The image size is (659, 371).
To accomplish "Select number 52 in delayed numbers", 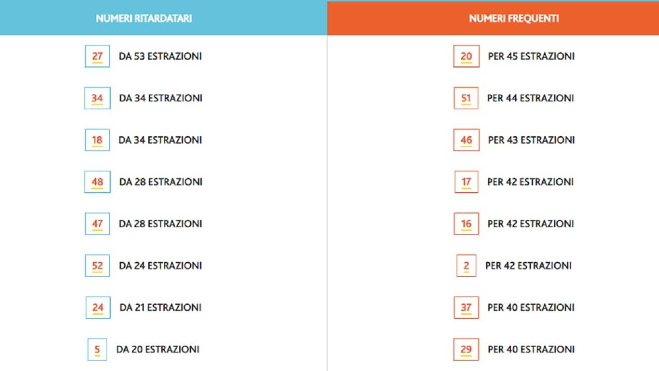I will tap(97, 266).
